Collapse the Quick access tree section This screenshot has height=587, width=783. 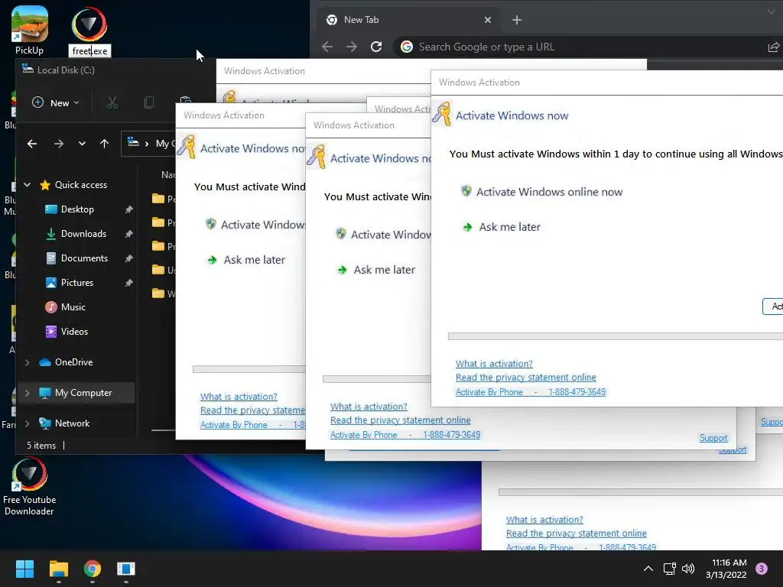27,185
